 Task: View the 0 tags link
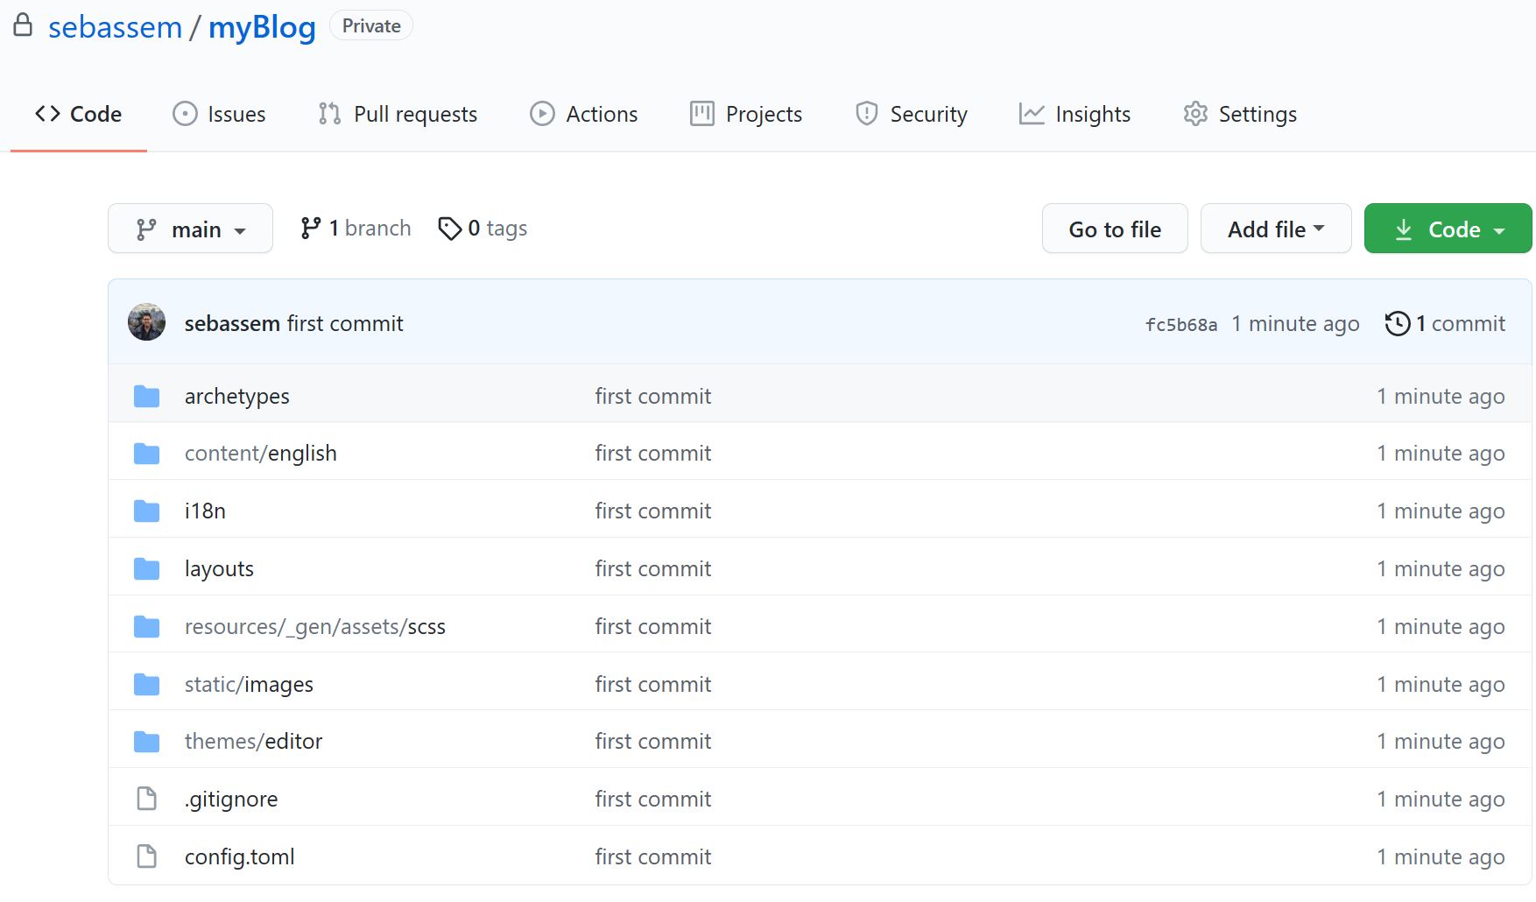(483, 229)
